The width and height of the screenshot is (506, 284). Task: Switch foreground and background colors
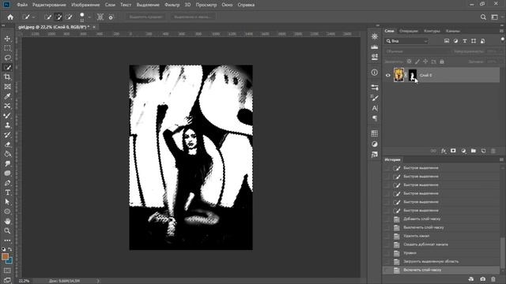coord(10,249)
